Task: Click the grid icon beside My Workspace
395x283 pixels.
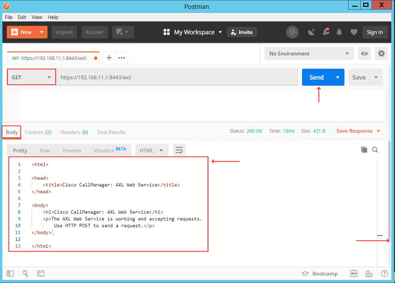Action: coord(166,32)
